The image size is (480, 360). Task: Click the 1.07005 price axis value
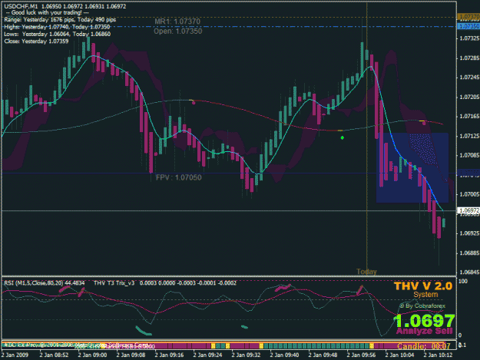(469, 194)
